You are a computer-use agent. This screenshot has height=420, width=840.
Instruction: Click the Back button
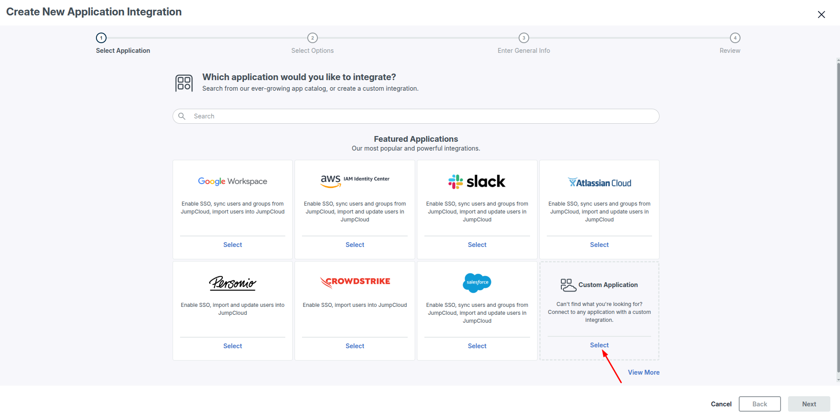[x=759, y=404]
